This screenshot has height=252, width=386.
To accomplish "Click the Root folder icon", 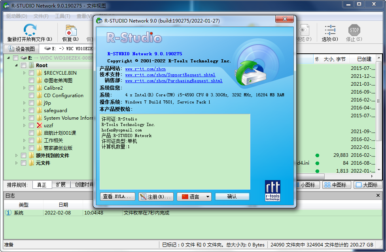I will point(31,66).
